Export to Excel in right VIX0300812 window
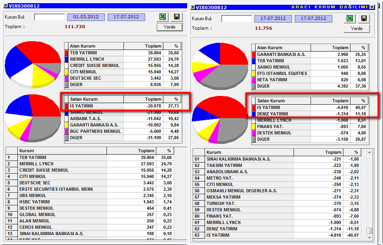Screen dimensions: 383x245 (350, 18)
